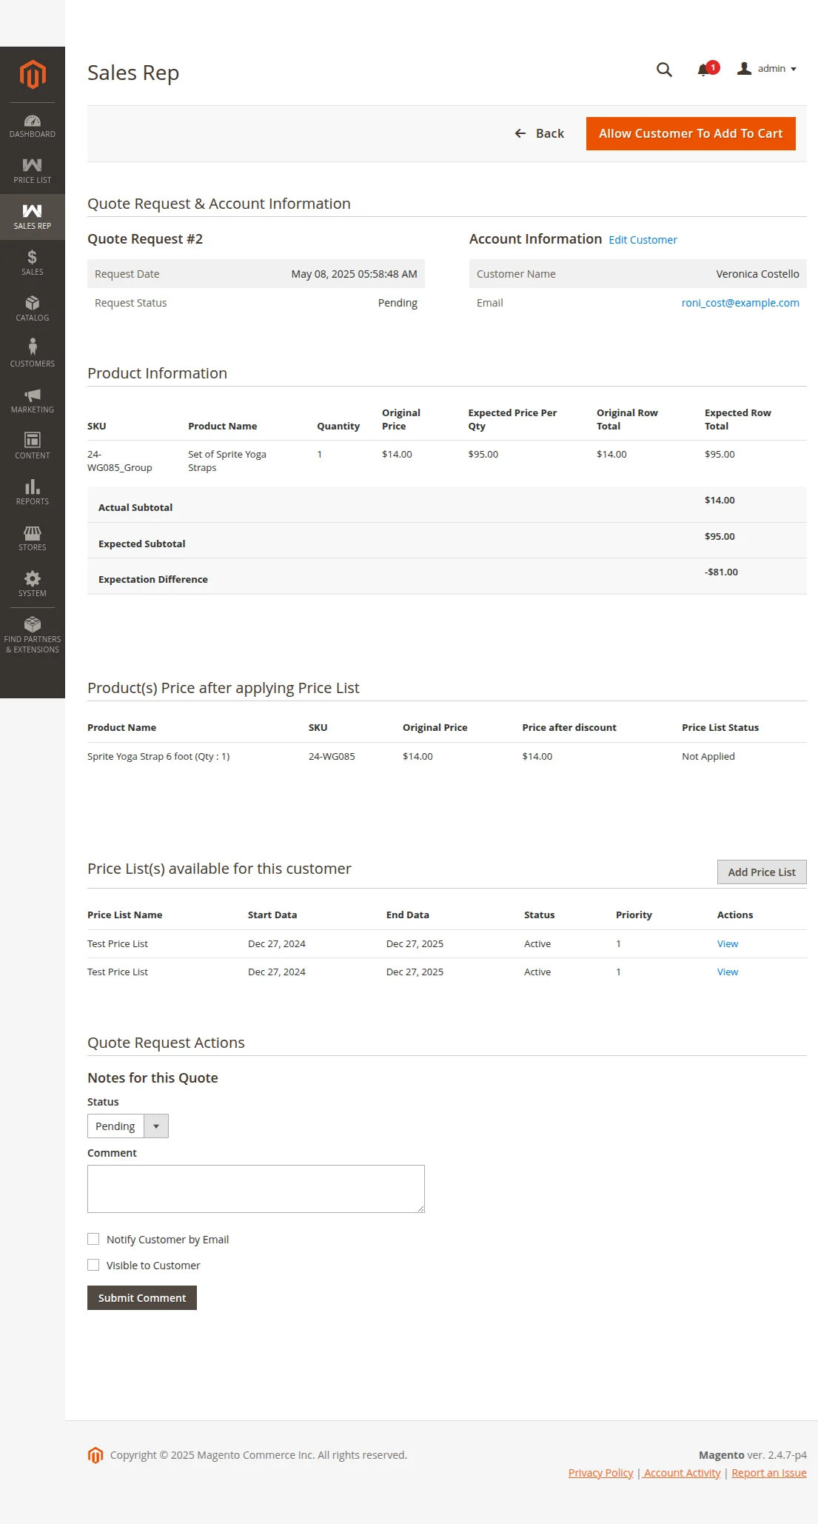Click the search magnifier icon
This screenshot has width=818, height=1524.
pyautogui.click(x=664, y=70)
